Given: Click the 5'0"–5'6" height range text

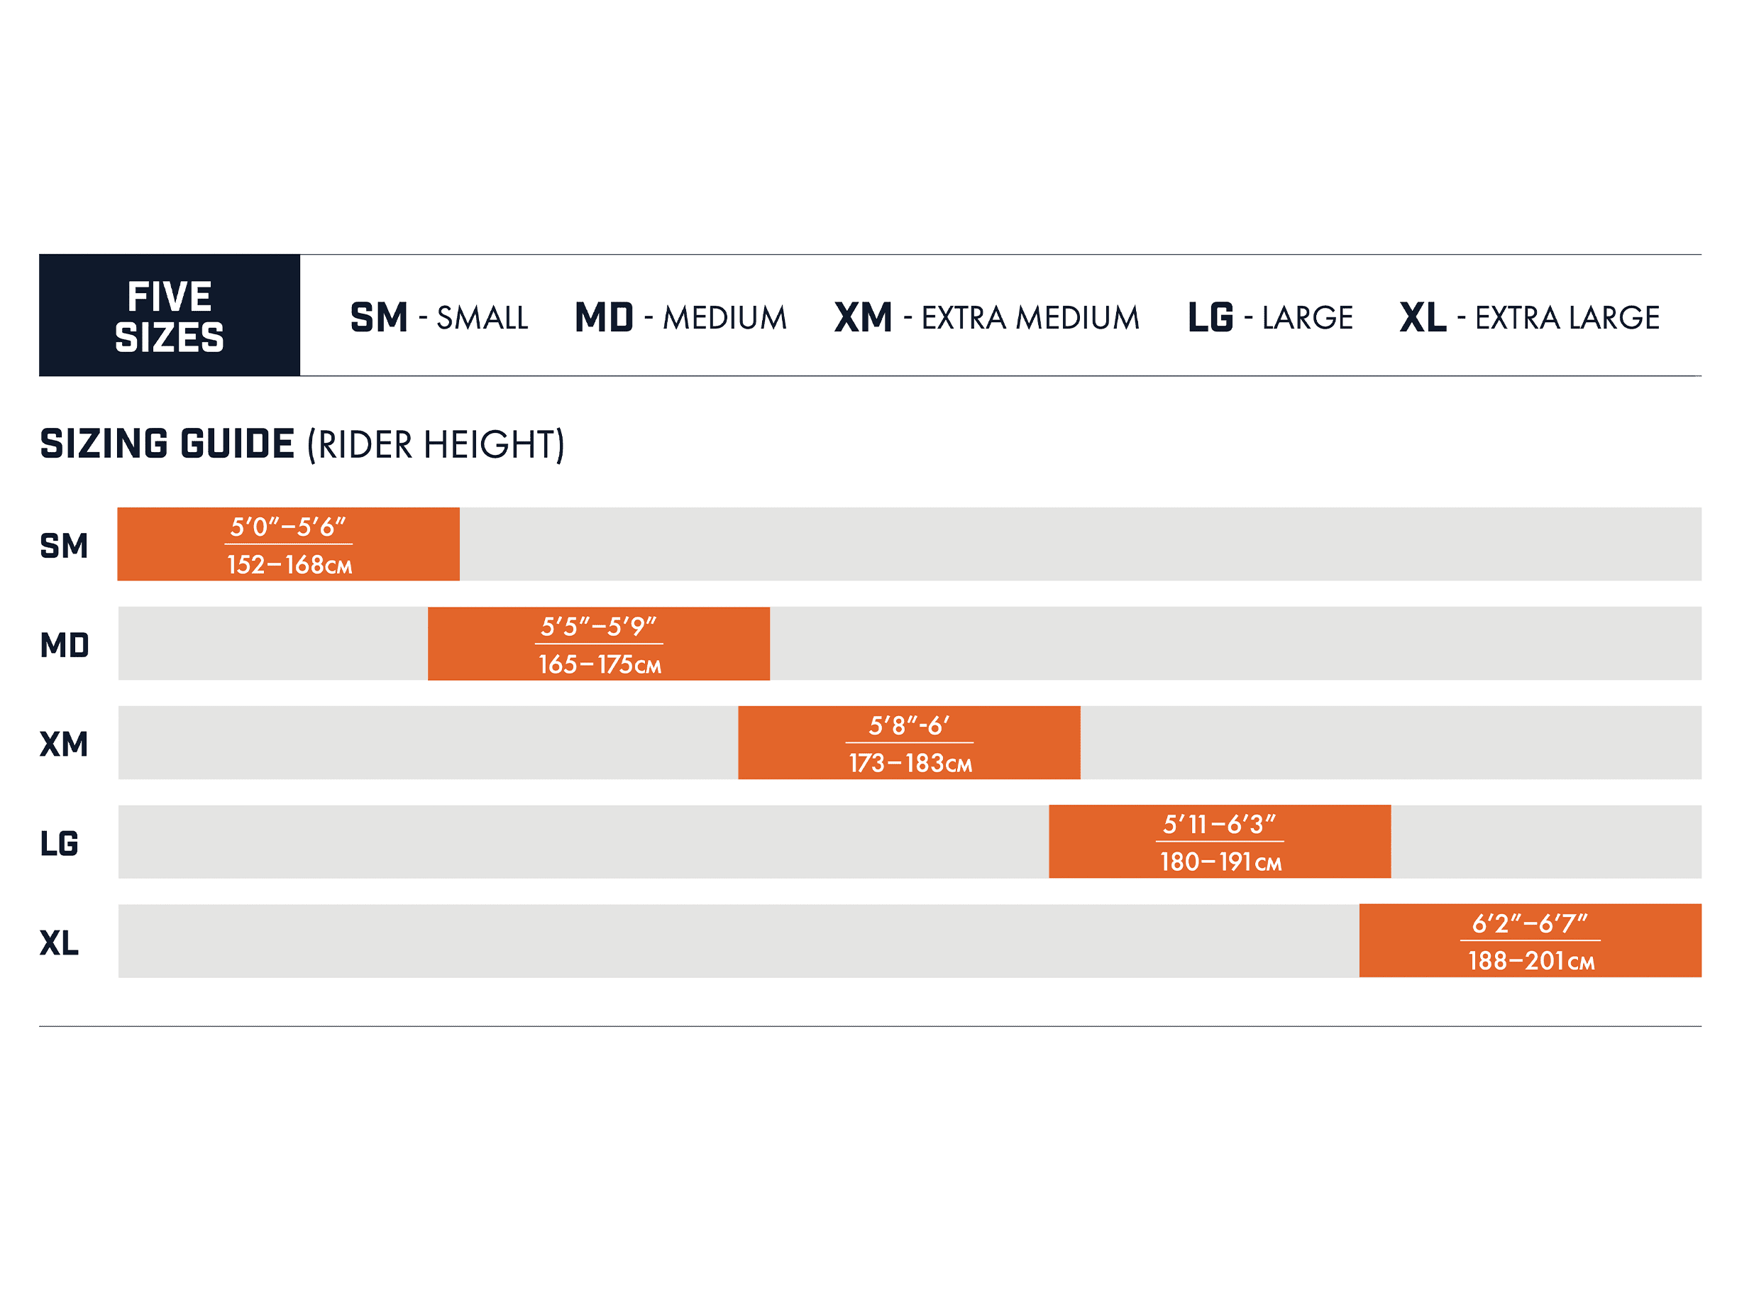Looking at the screenshot, I should coord(287,527).
